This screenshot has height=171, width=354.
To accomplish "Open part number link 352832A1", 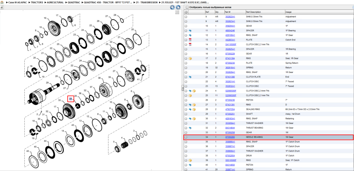I will click(230, 86).
